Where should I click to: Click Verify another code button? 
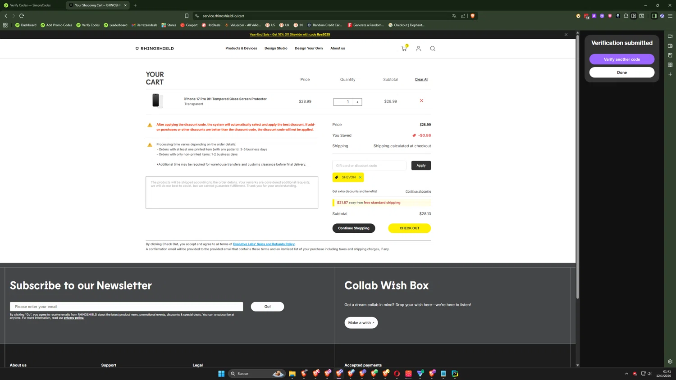[622, 59]
